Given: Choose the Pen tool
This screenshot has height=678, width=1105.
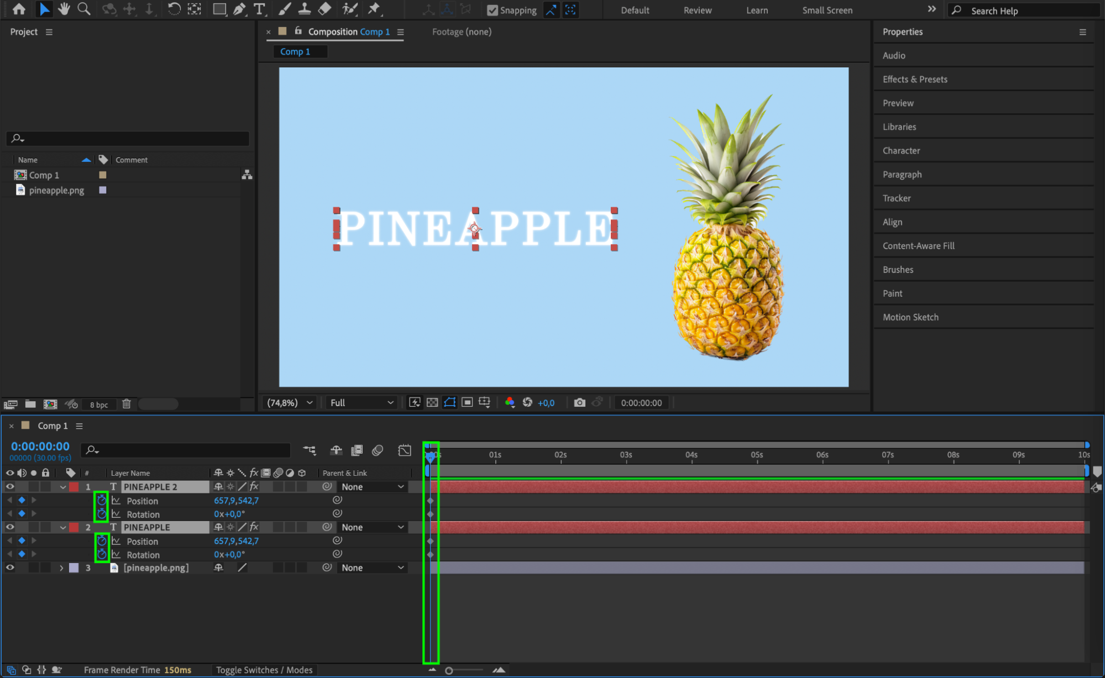Looking at the screenshot, I should (239, 9).
